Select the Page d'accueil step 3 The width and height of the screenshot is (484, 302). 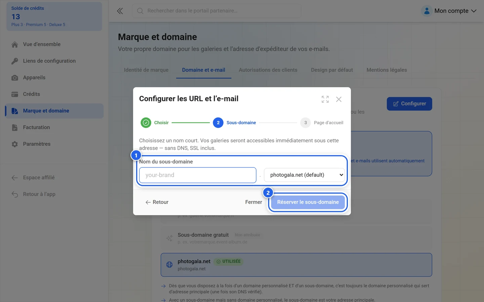point(322,123)
